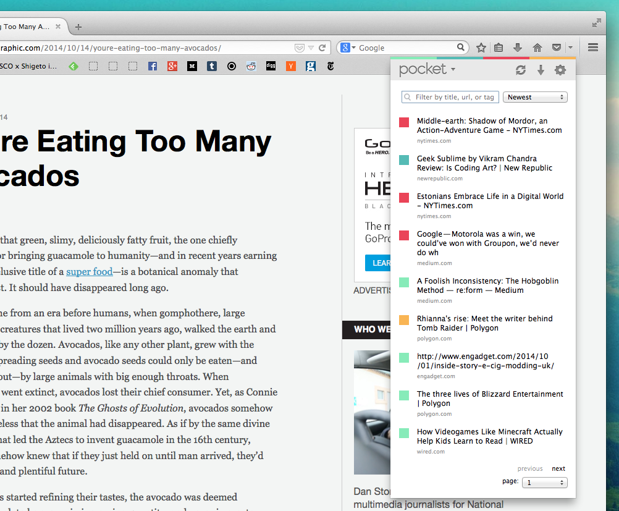Reload the current page

pos(322,48)
